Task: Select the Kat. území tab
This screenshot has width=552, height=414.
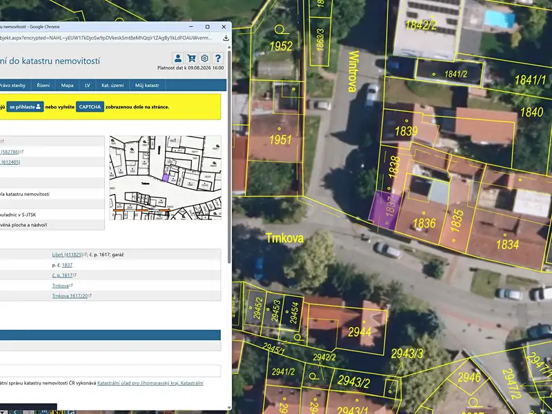Action: point(112,85)
